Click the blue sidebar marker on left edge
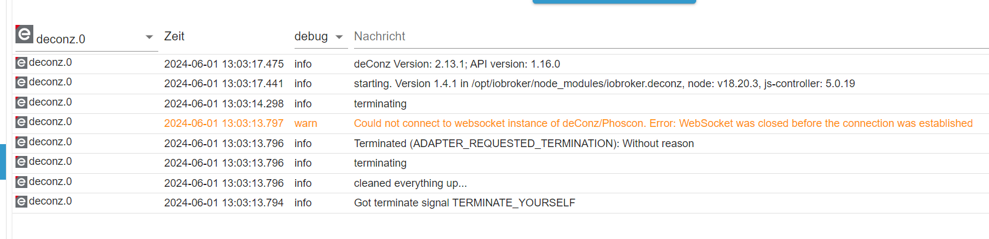989x239 pixels. 2,162
